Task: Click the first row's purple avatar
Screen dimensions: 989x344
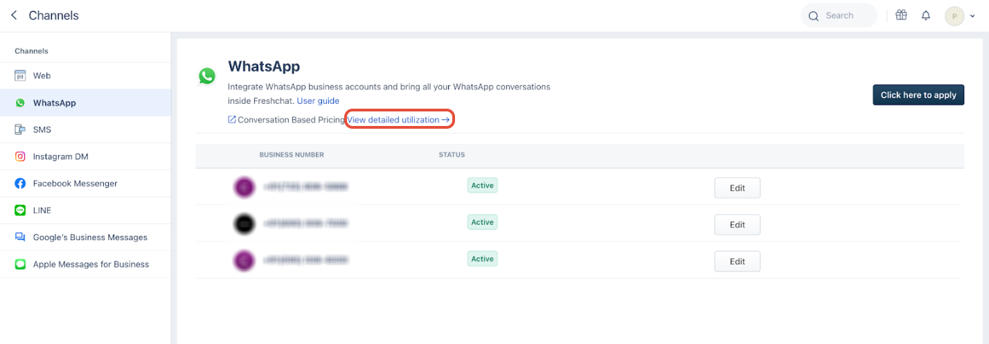Action: click(244, 186)
